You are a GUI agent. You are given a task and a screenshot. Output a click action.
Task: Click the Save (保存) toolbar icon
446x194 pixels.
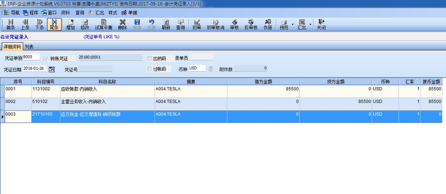pos(137,24)
